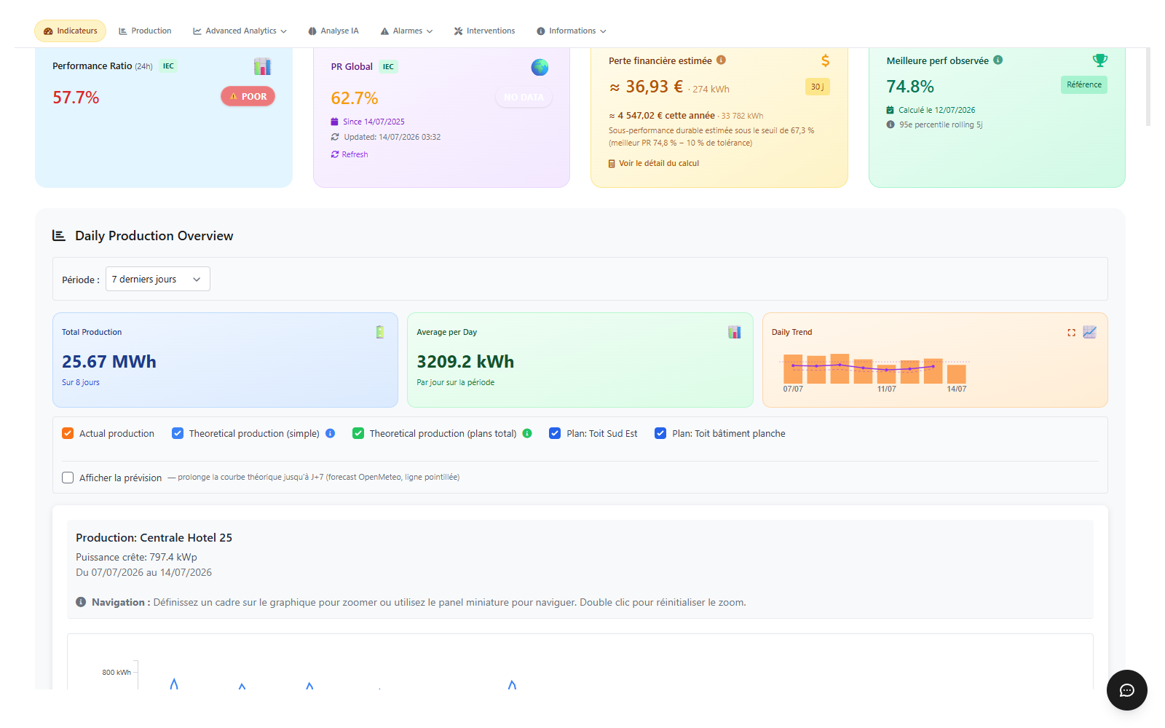Click the globe icon on PR Global card
The width and height of the screenshot is (1165, 728).
point(540,67)
